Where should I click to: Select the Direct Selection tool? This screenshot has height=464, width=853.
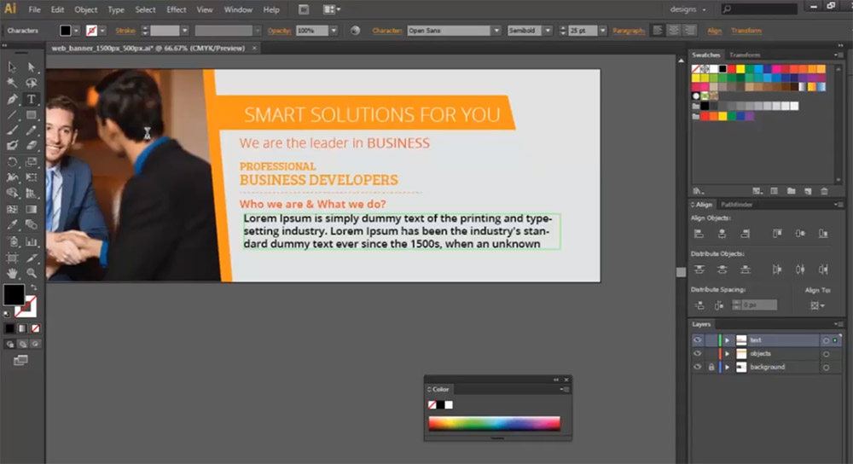[x=32, y=67]
